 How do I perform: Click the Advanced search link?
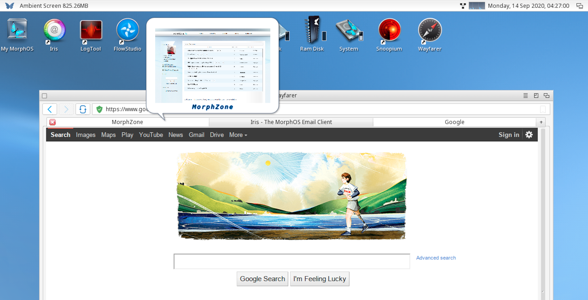coord(436,258)
